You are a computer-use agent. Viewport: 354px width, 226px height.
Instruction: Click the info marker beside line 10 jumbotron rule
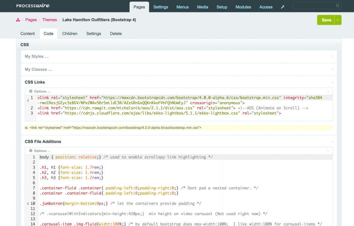point(28,204)
